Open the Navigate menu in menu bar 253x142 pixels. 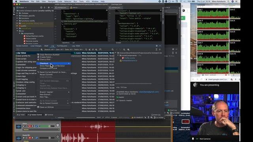click(52, 1)
